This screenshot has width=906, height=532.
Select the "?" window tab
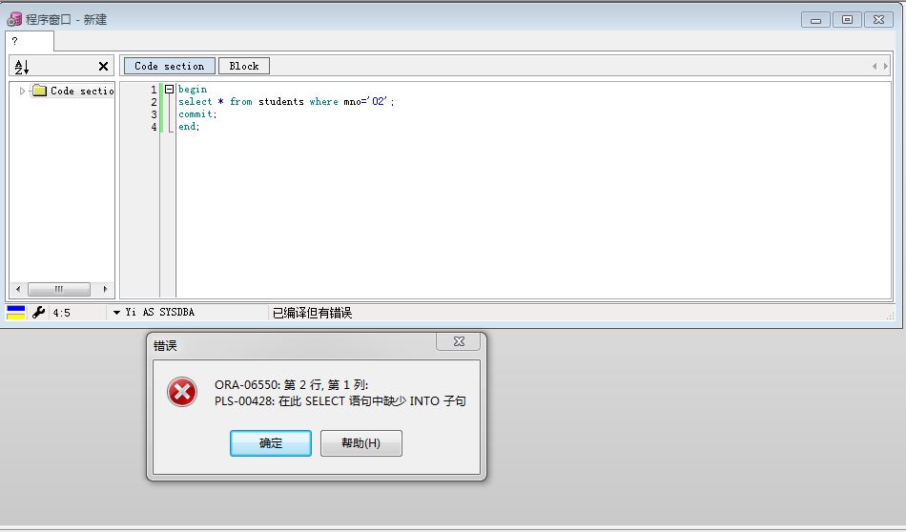click(29, 41)
